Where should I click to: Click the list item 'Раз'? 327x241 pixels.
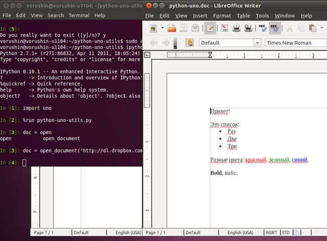231,131
